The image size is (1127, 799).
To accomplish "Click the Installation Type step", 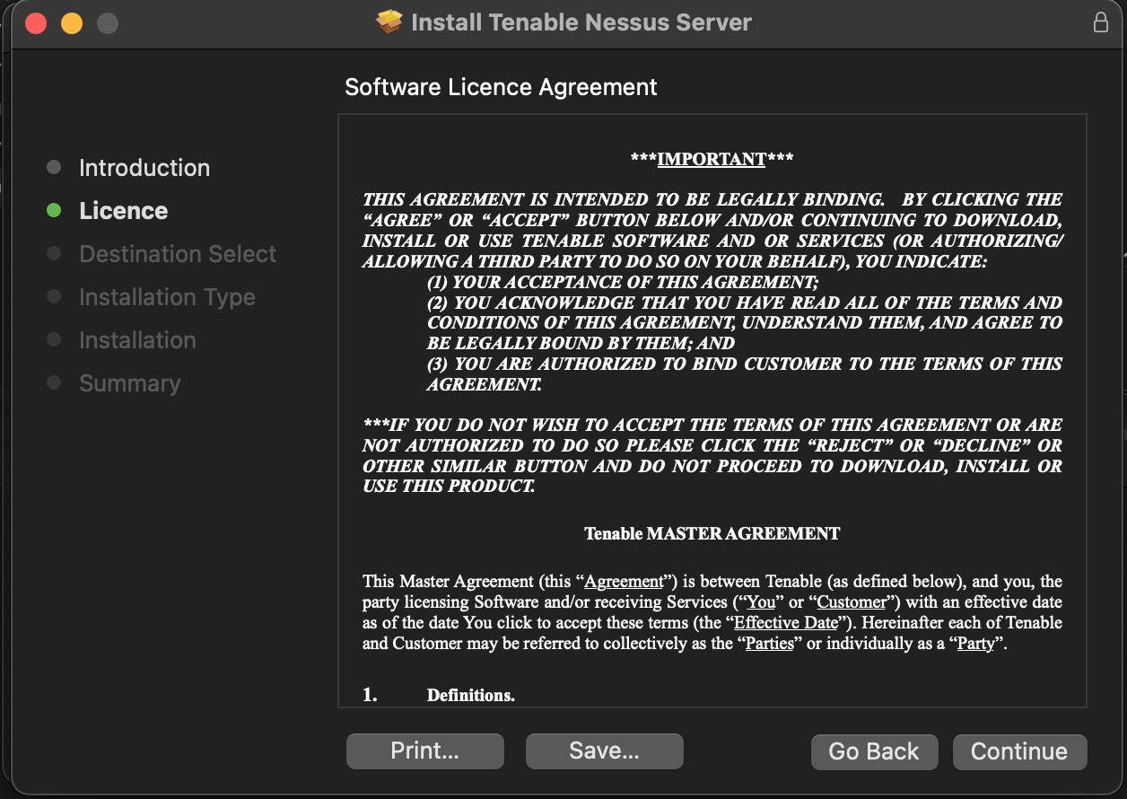I will [x=167, y=297].
